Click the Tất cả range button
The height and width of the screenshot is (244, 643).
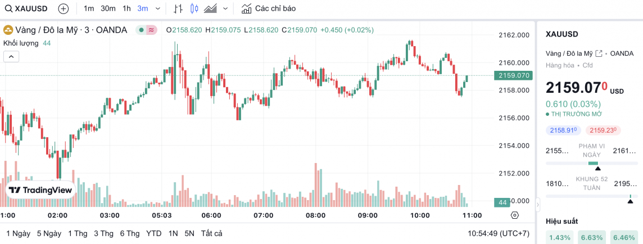coord(211,233)
